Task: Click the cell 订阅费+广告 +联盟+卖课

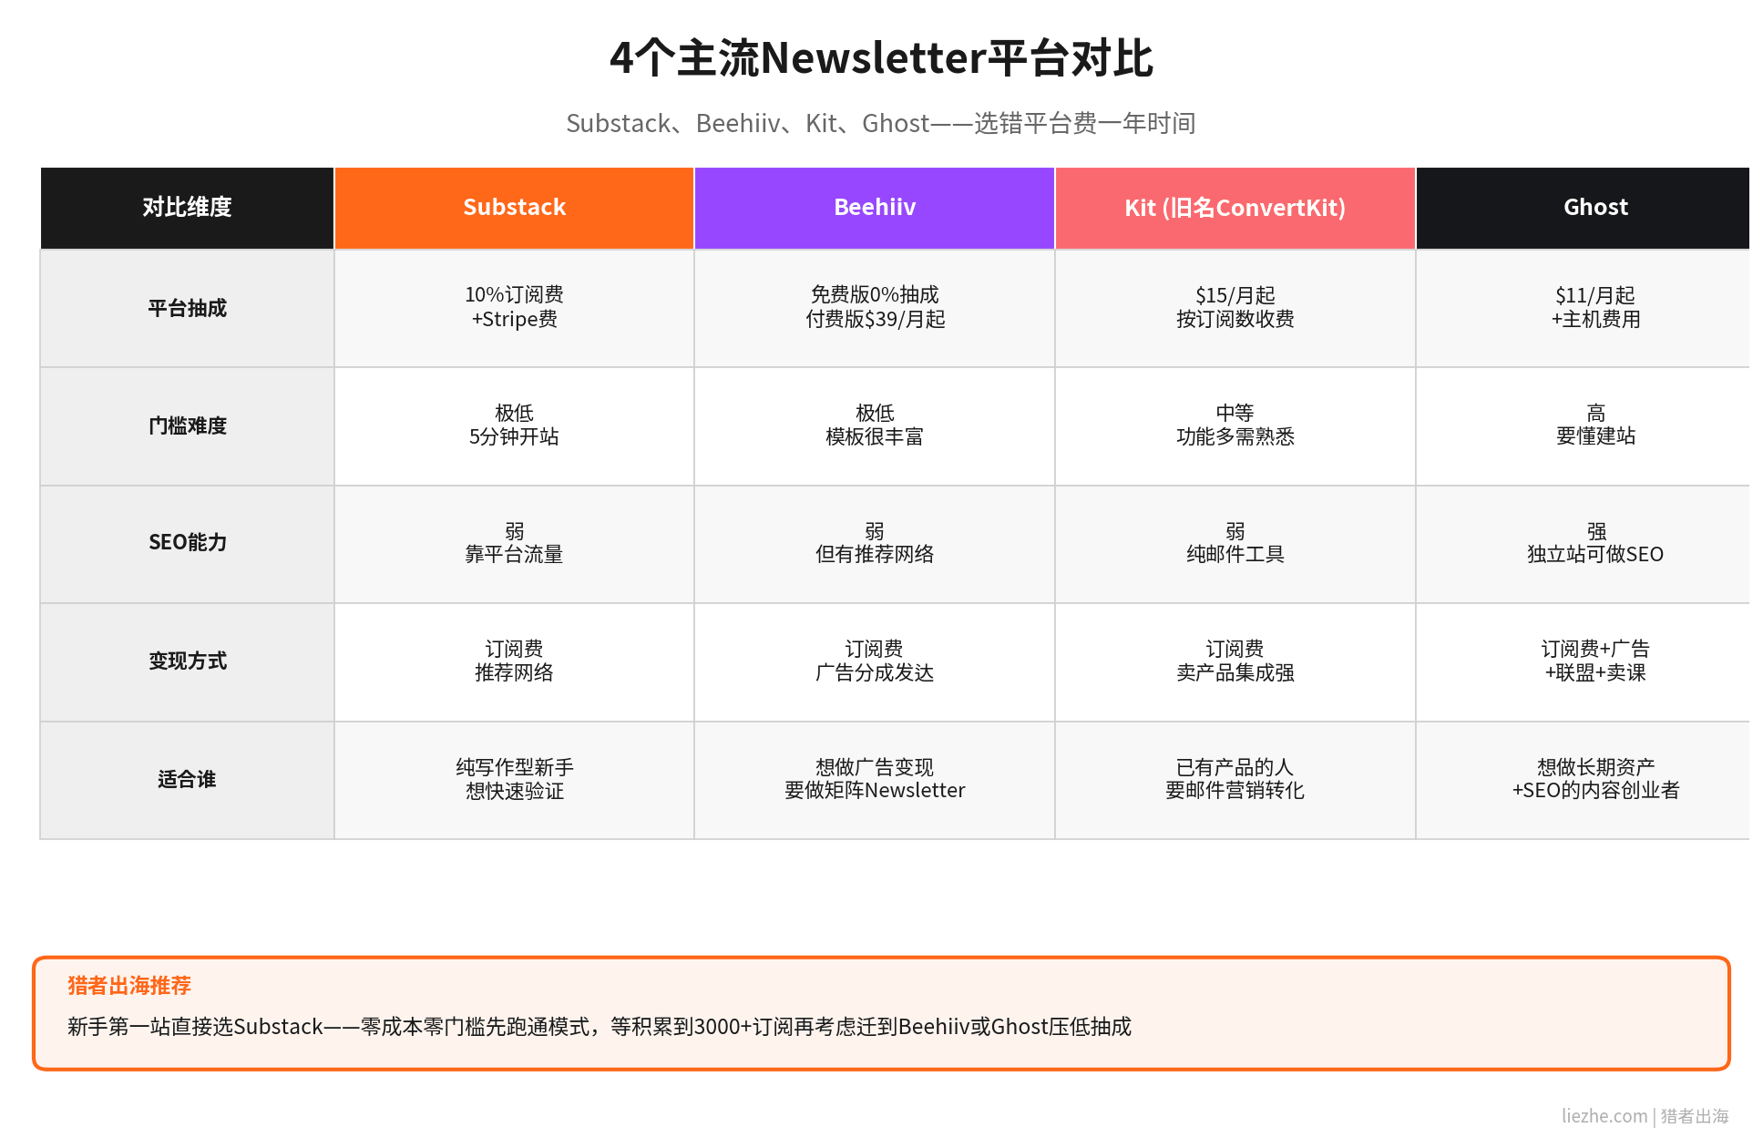Action: [1584, 661]
